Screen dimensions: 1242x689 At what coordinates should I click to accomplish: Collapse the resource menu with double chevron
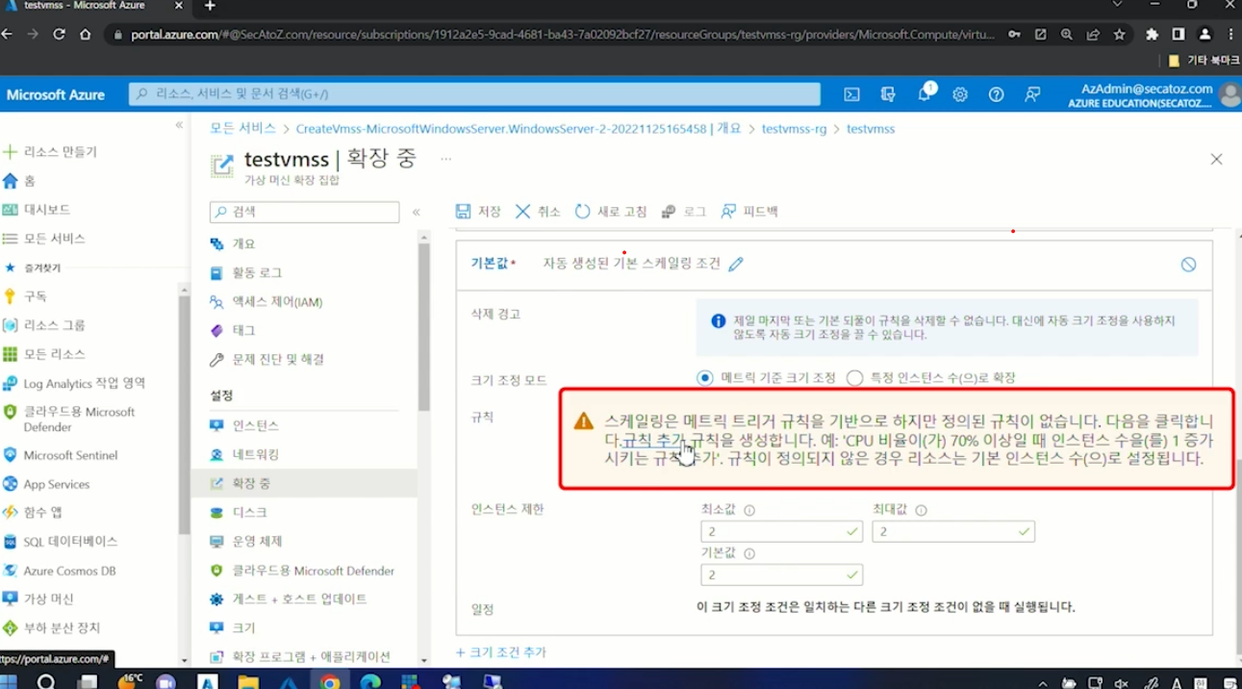tap(416, 212)
